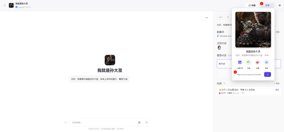Image resolution: width=284 pixels, height=132 pixels.
Task: Copy the share link with the purple button
Action: tap(267, 75)
